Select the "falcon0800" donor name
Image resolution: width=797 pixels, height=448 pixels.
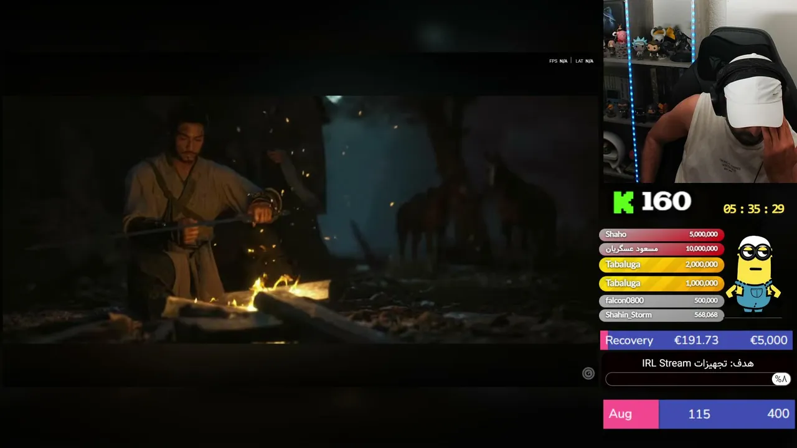coord(625,301)
